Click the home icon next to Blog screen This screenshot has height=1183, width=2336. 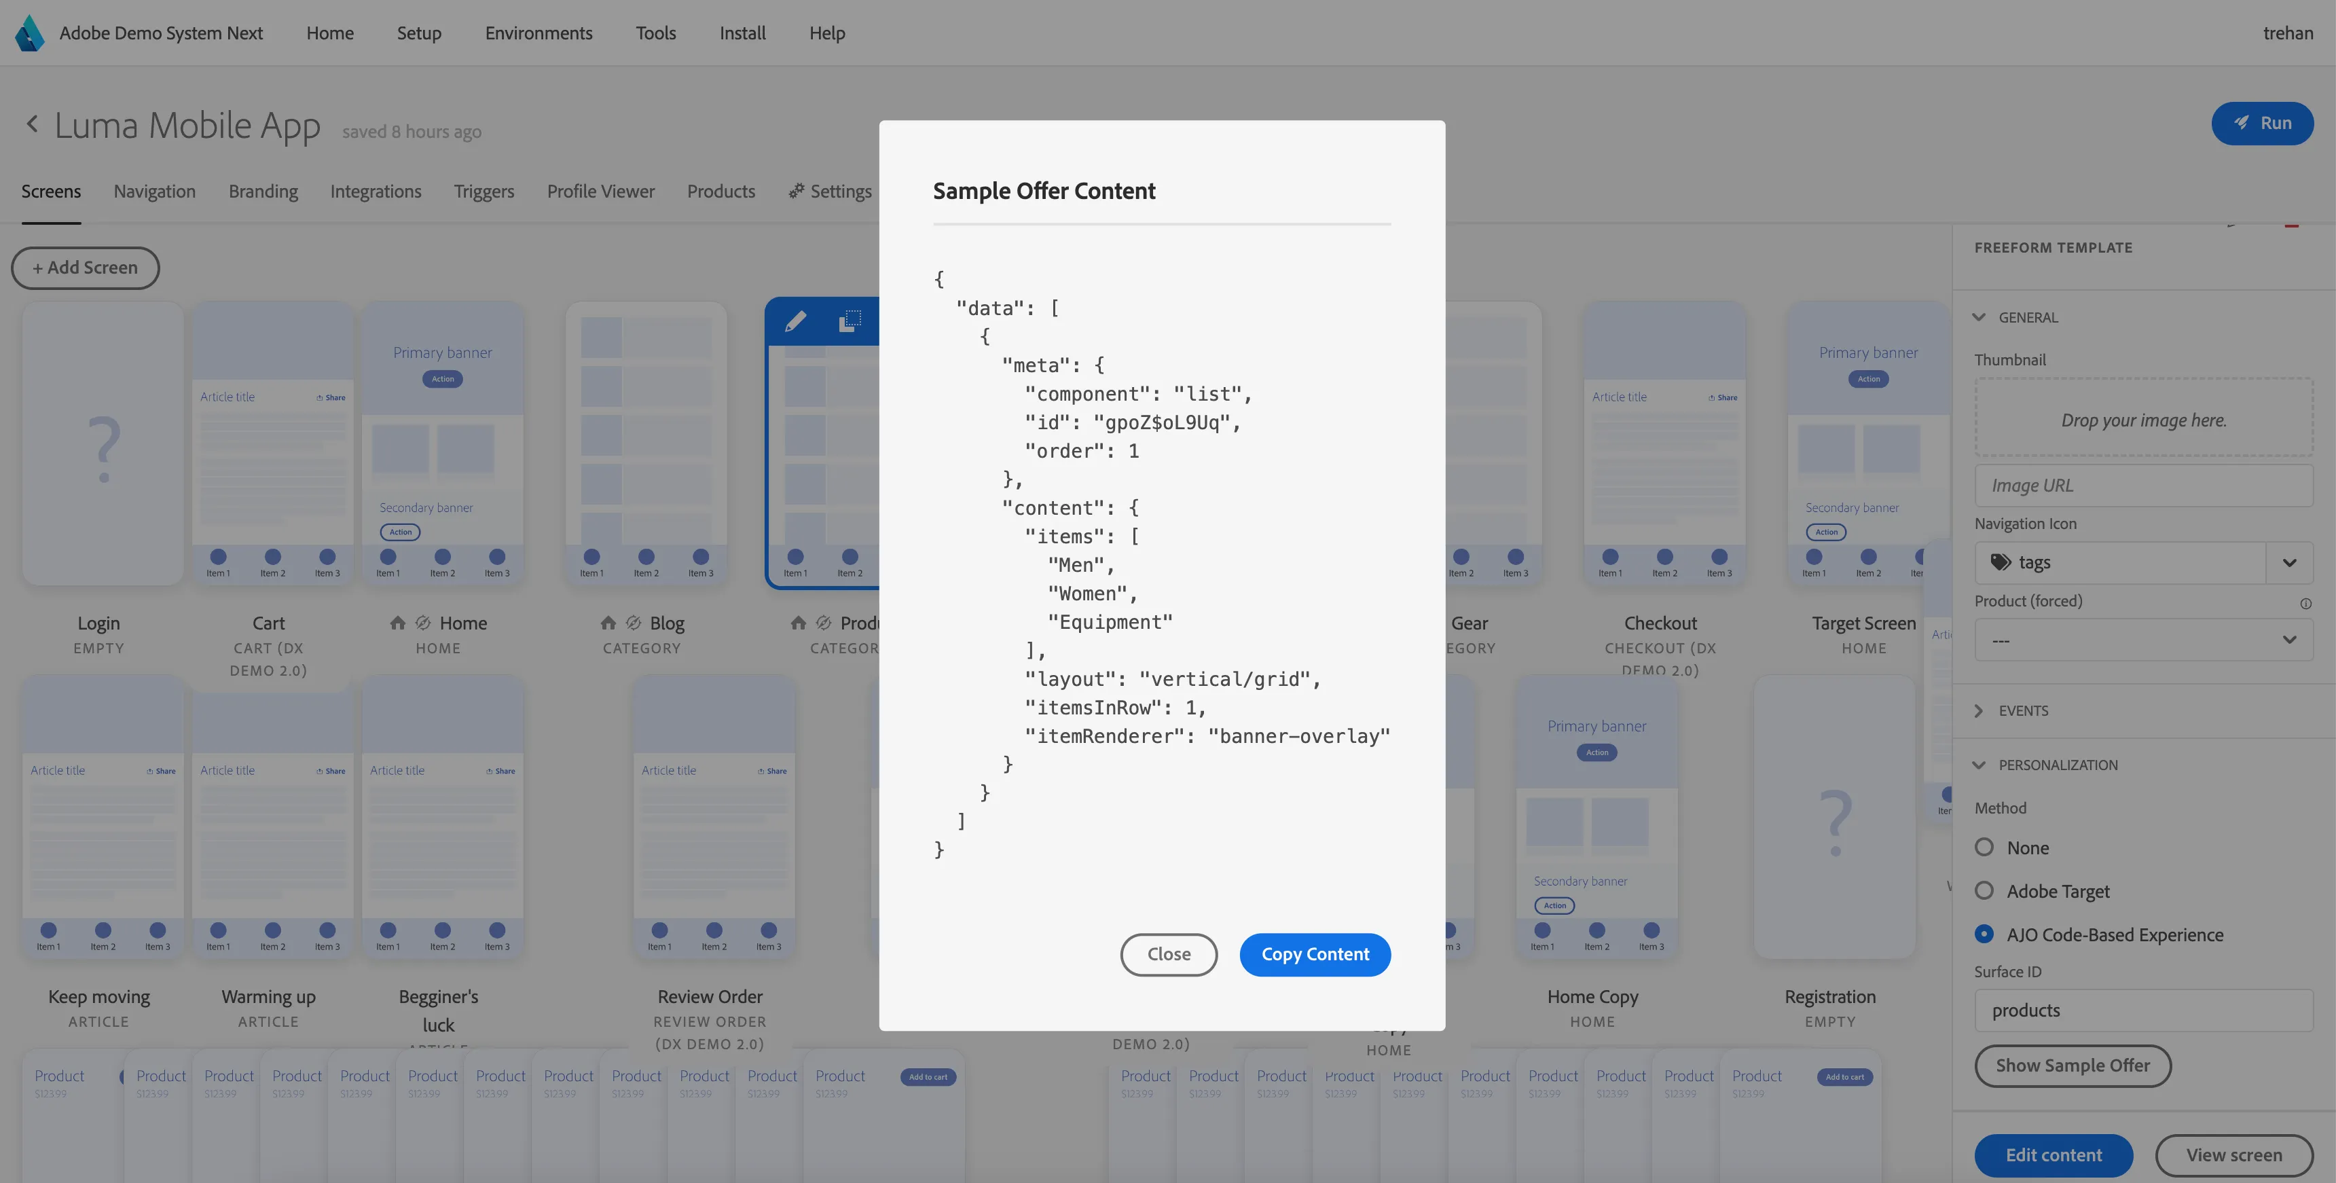pos(608,622)
